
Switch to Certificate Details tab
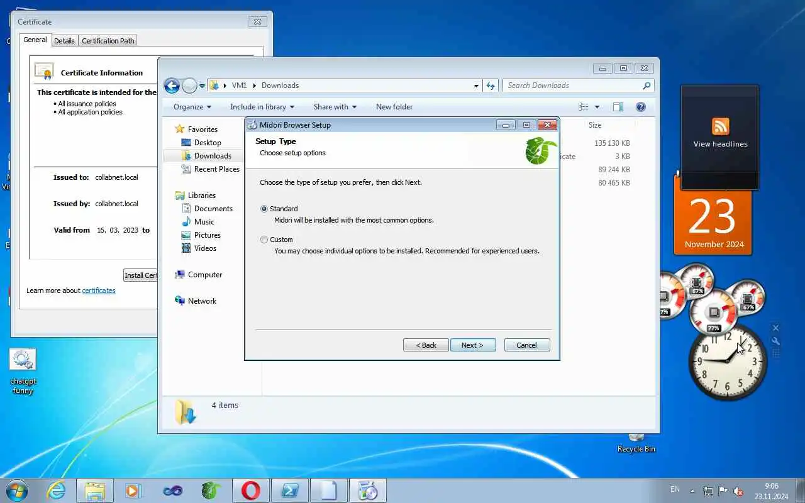point(64,41)
